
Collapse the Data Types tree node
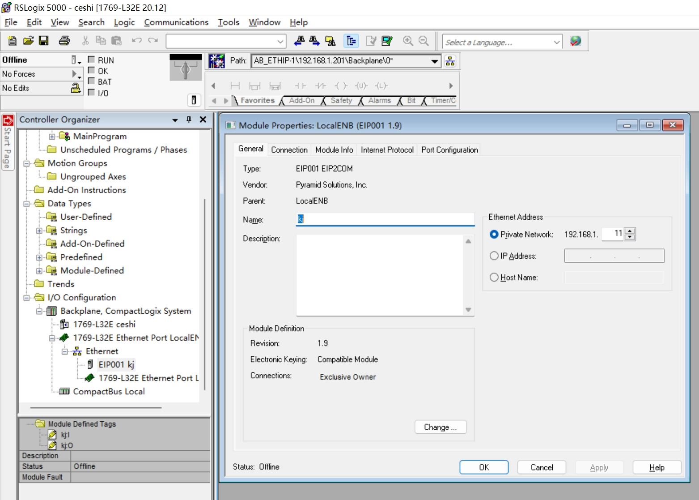pyautogui.click(x=27, y=204)
